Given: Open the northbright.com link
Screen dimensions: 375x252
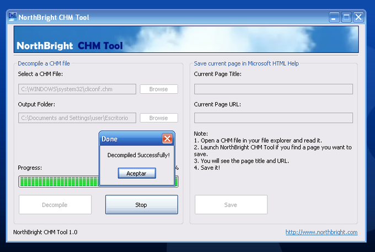Looking at the screenshot, I should pyautogui.click(x=322, y=232).
